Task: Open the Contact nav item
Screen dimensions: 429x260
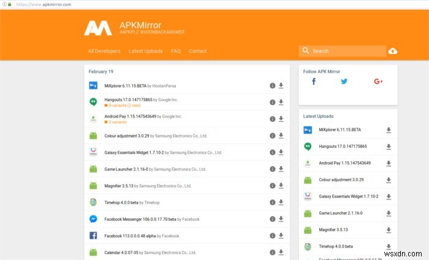Action: tap(198, 51)
